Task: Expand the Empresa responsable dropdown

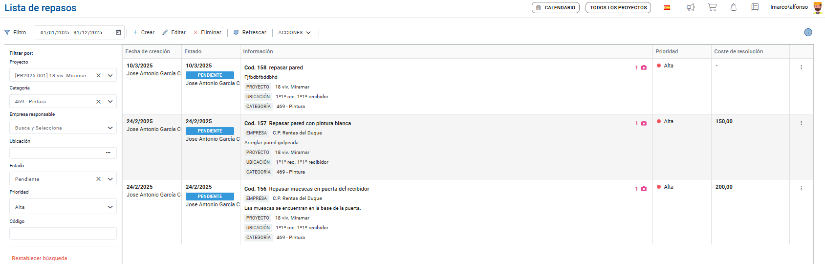Action: [x=110, y=128]
